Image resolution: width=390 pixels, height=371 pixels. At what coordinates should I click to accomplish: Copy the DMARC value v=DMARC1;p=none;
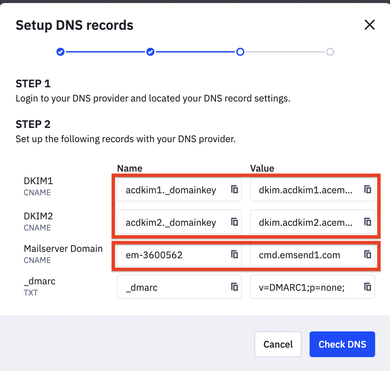368,286
